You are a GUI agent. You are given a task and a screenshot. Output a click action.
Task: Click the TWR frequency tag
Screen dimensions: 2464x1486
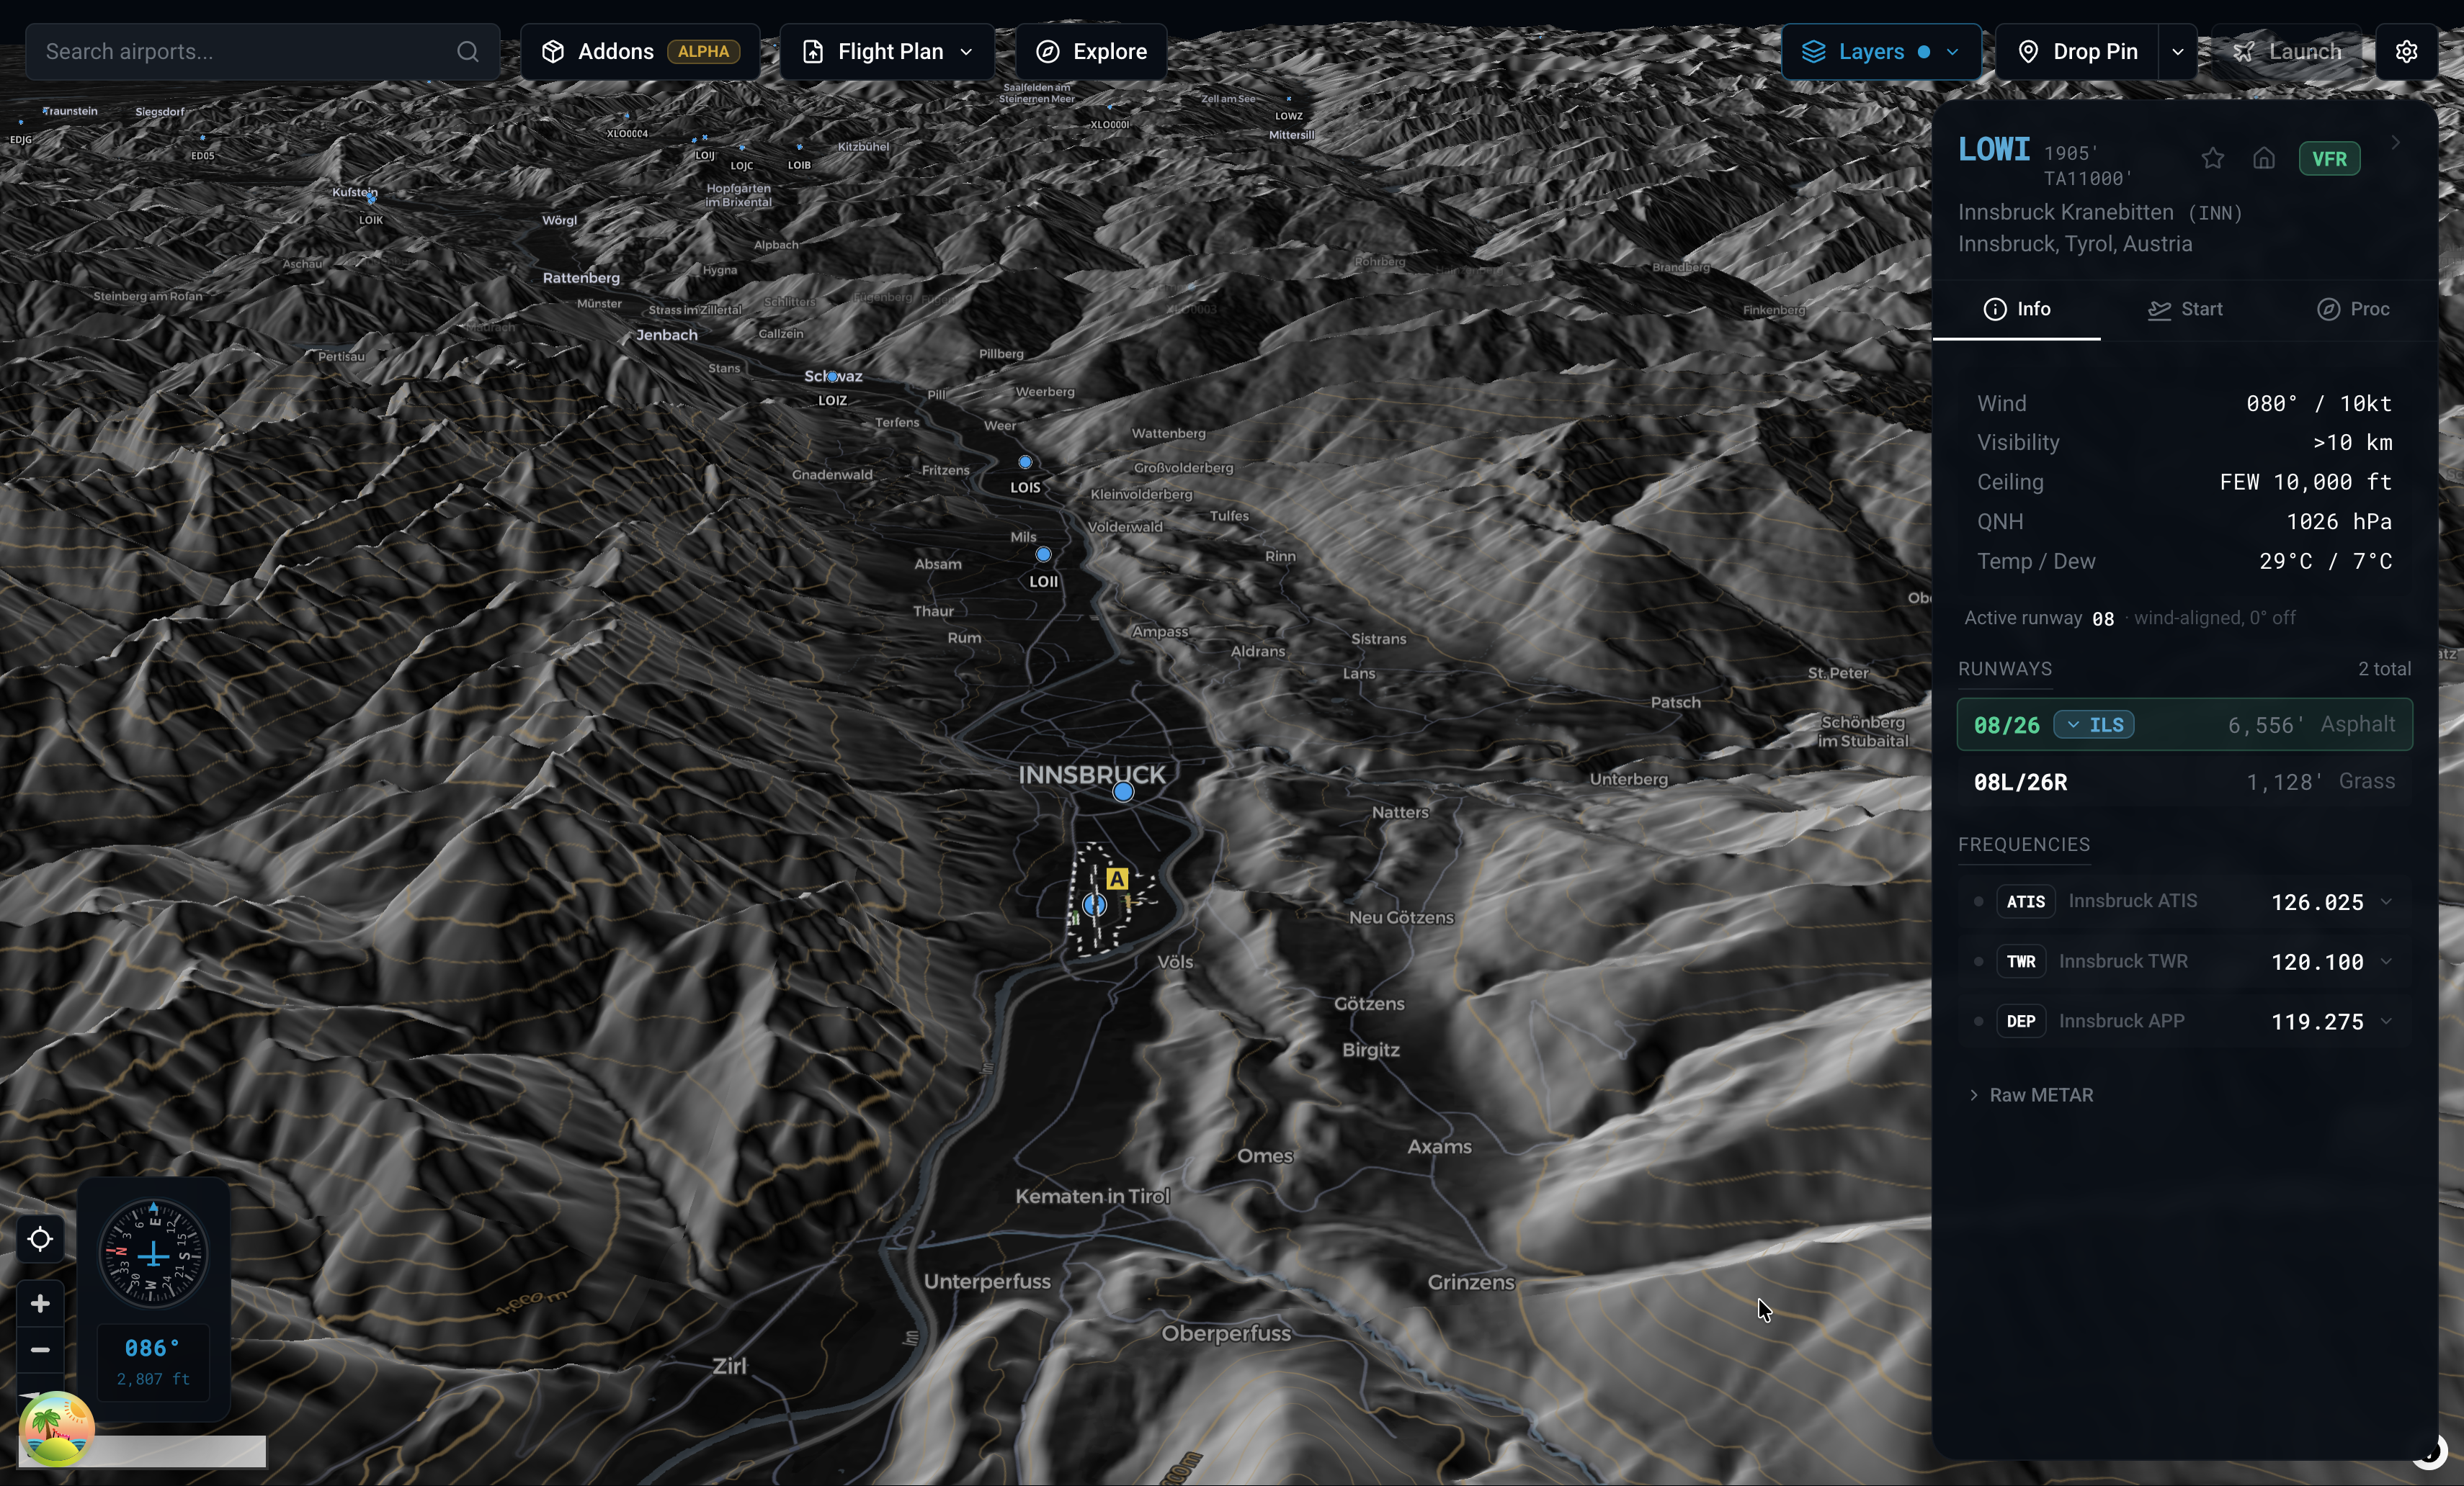(2021, 961)
